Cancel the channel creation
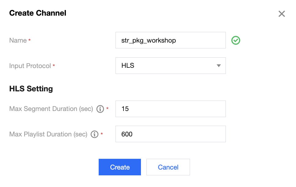 [168, 167]
